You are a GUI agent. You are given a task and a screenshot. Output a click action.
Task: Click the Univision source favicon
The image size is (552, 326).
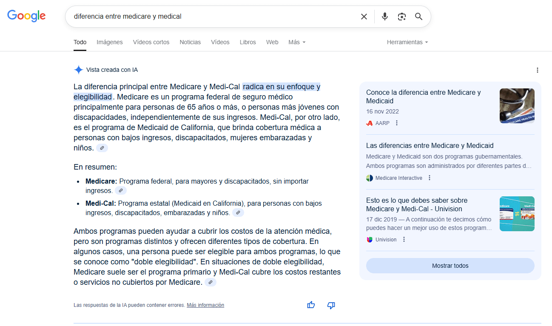pos(370,239)
